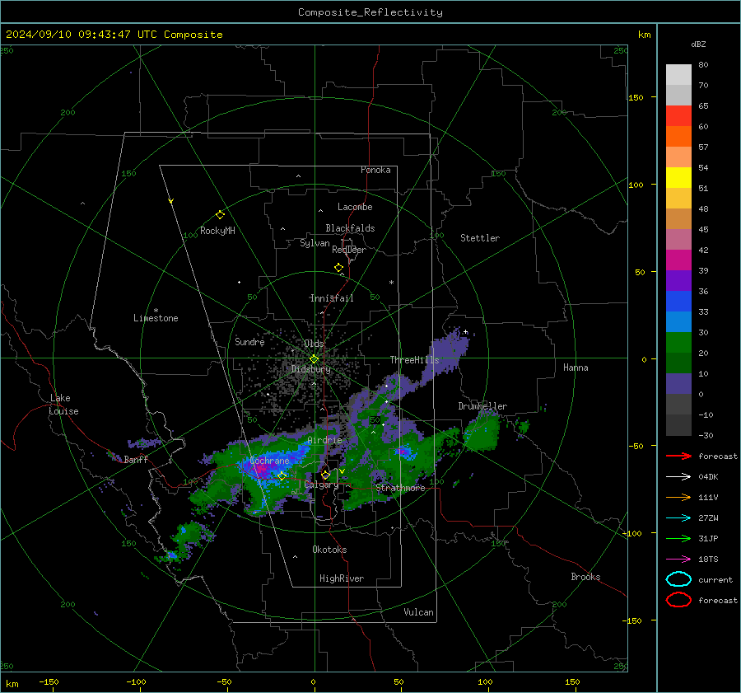
Task: Click the ThreeHills town label
Action: point(414,360)
